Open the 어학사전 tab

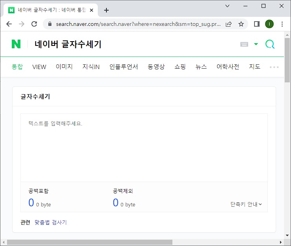(228, 67)
